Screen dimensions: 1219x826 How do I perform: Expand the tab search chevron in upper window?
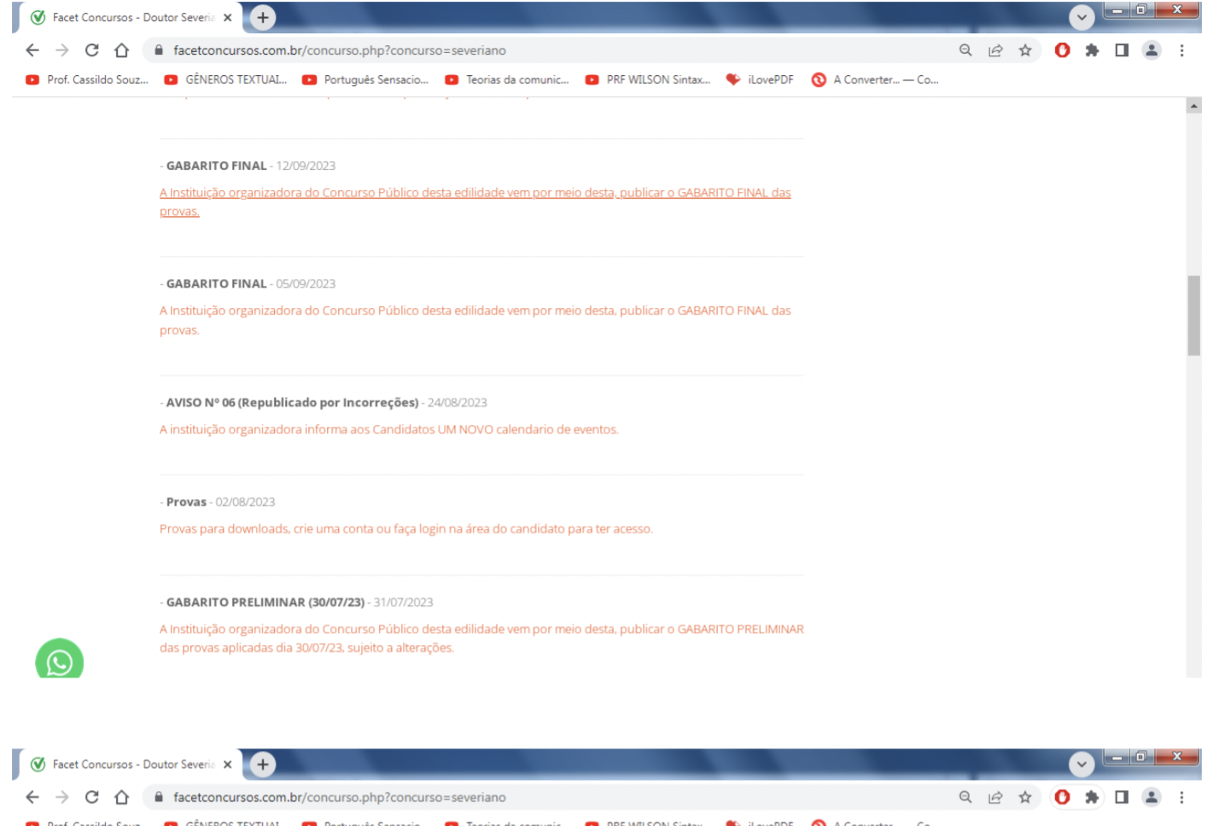(x=1081, y=17)
